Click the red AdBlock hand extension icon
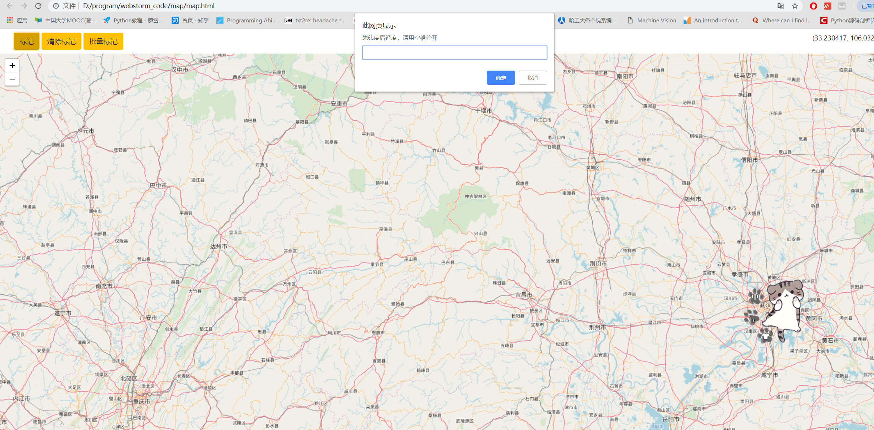 click(813, 6)
